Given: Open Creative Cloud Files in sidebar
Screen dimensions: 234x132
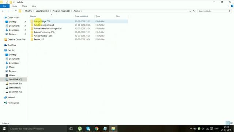Looking at the screenshot, I should pyautogui.click(x=16, y=40).
